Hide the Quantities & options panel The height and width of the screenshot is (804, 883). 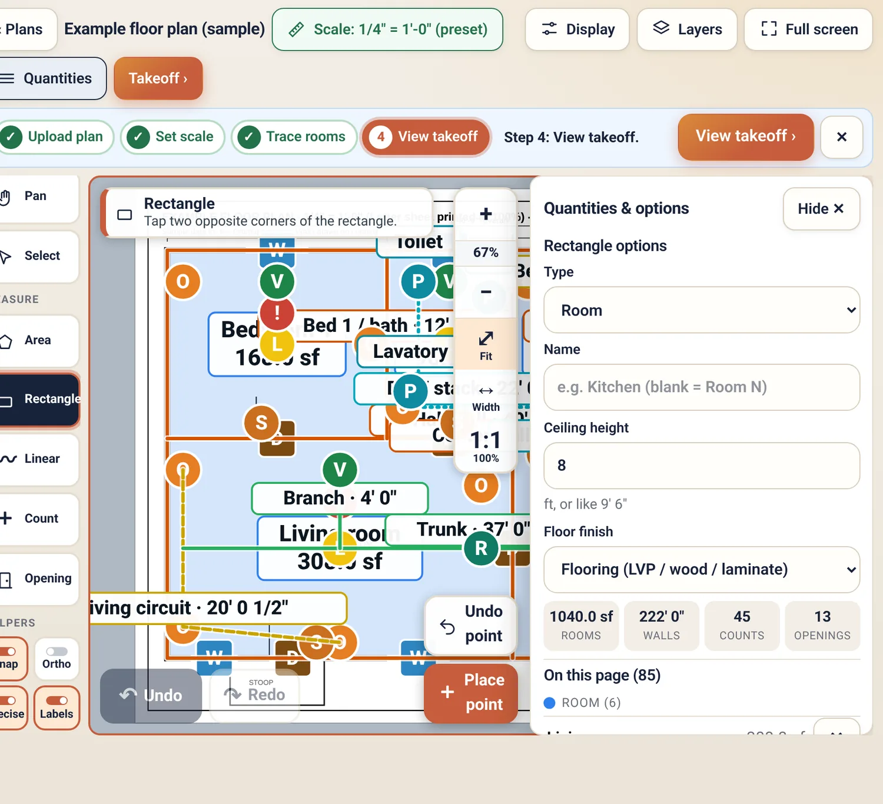821,209
